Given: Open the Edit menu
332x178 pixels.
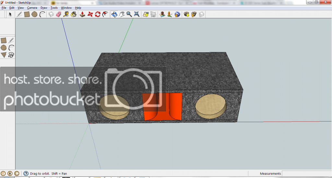Looking at the screenshot, I should [x=12, y=8].
